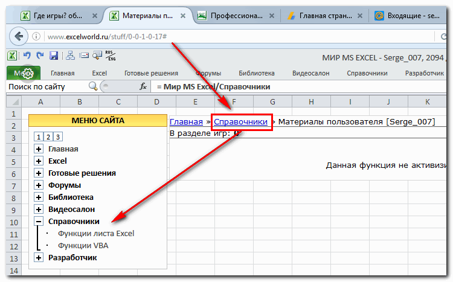Open 'Готовые решения' ribbon menu item
This screenshot has width=453, height=282.
point(151,74)
